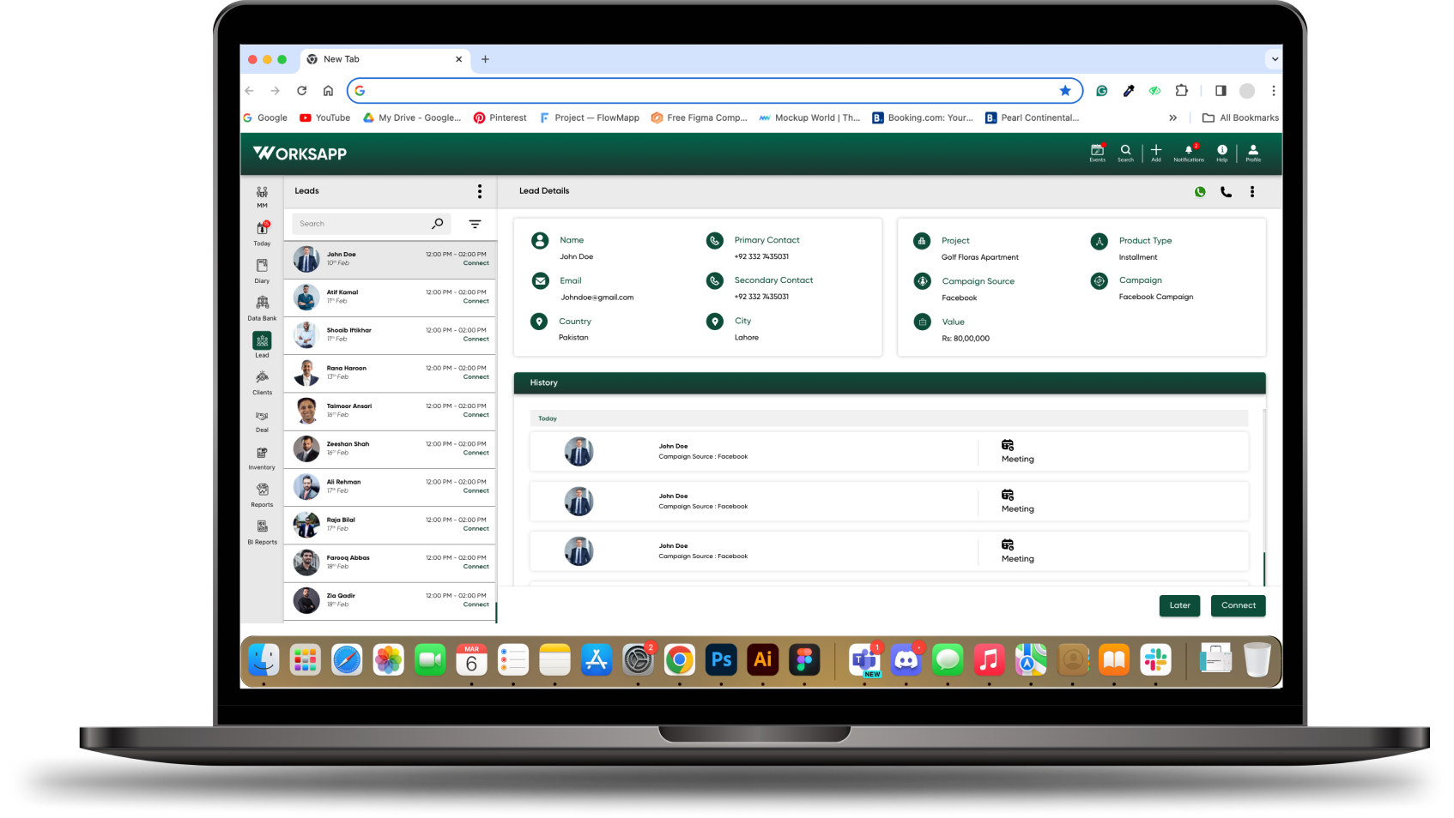Open the filter options in the Leads panel

475,223
